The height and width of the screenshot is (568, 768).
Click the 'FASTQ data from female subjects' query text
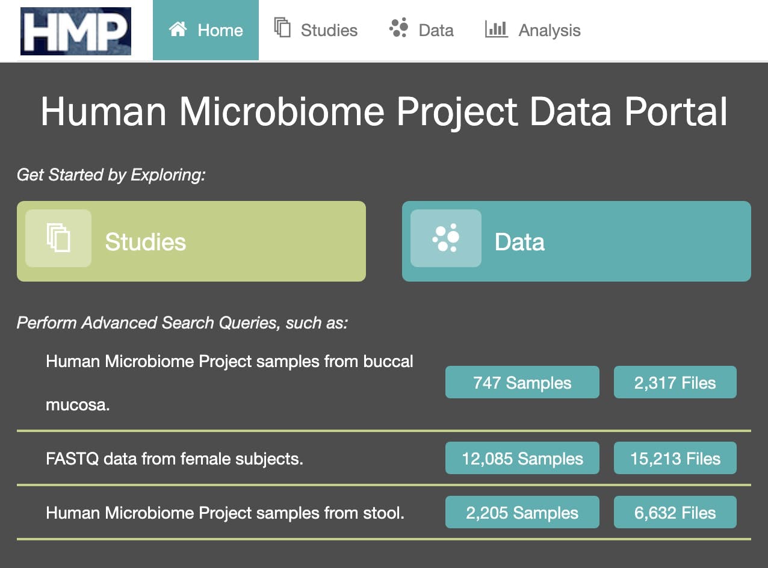coord(175,459)
